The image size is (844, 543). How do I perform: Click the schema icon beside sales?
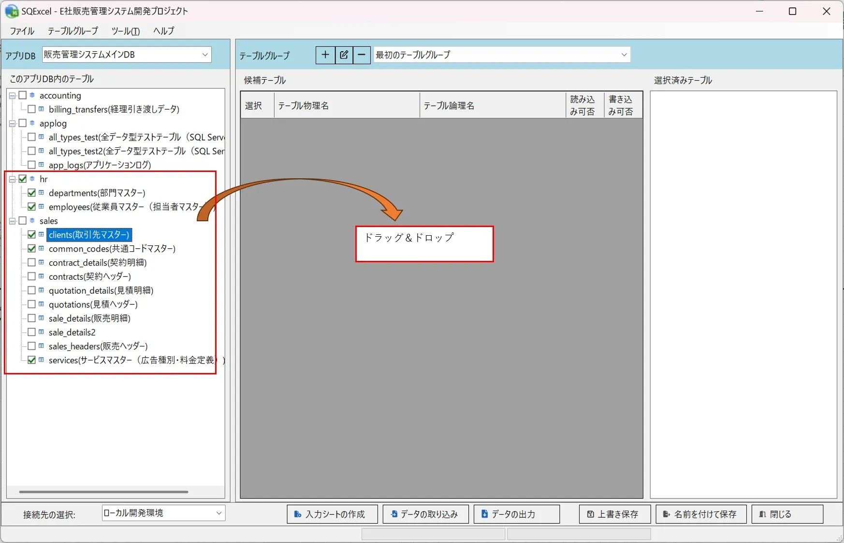pyautogui.click(x=32, y=221)
